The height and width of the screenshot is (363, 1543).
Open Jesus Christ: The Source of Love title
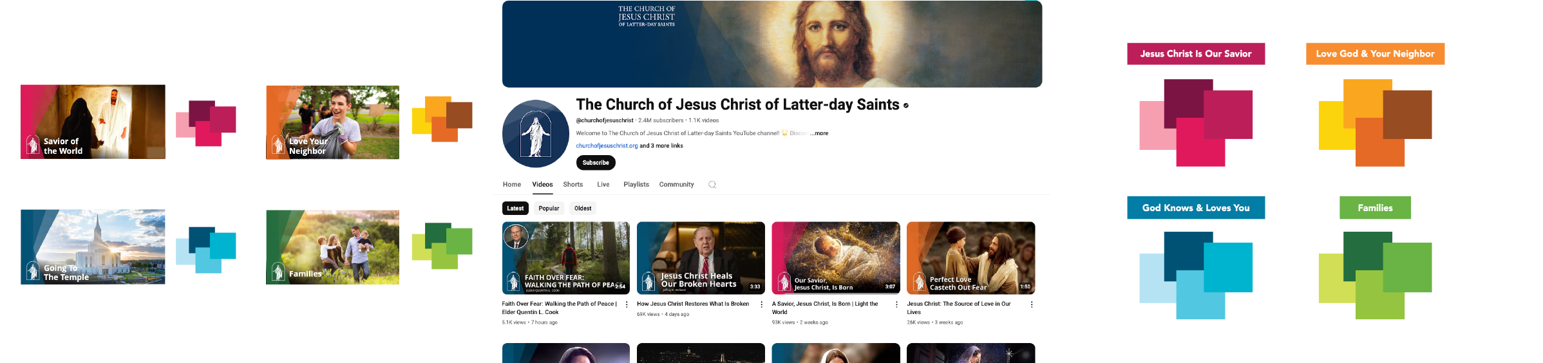click(959, 308)
